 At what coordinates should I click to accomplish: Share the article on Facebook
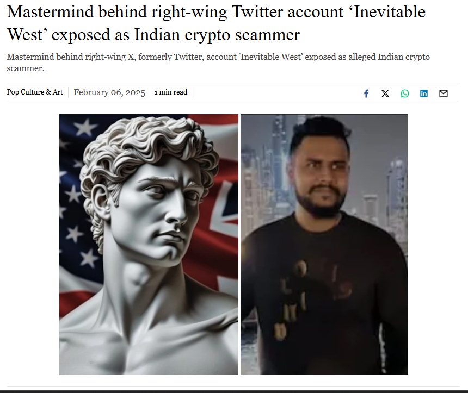coord(366,93)
